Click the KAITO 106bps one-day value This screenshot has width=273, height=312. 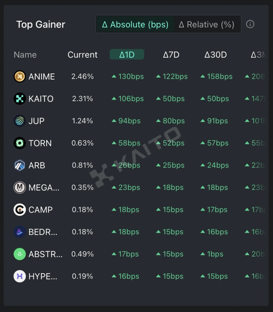[131, 99]
